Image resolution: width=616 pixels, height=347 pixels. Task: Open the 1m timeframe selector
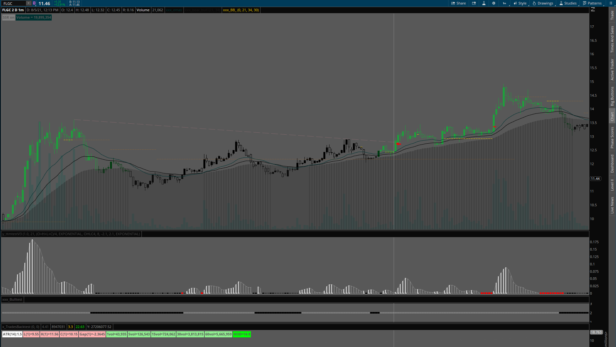tap(504, 3)
